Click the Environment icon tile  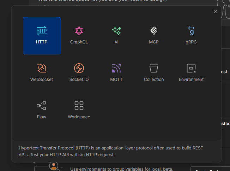pyautogui.click(x=191, y=68)
